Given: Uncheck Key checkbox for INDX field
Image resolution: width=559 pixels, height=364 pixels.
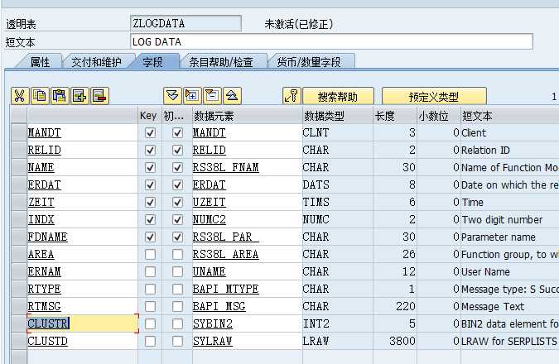Looking at the screenshot, I should point(150,219).
